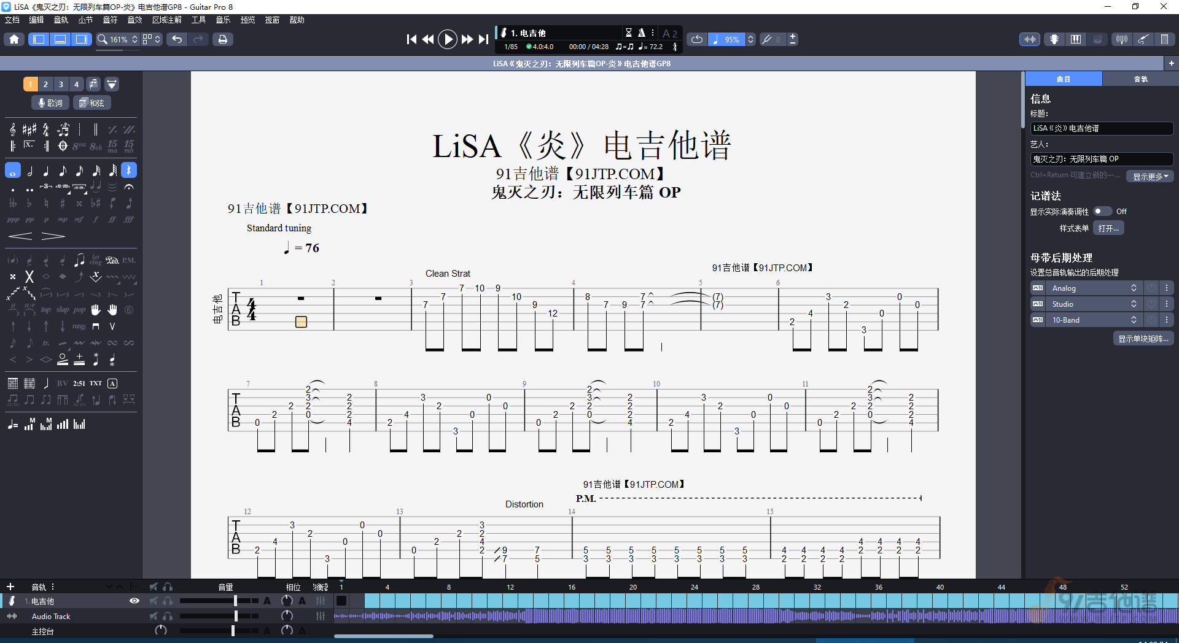Screen dimensions: 1179x643
Task: Open the tempo automation tool
Action: [x=13, y=425]
